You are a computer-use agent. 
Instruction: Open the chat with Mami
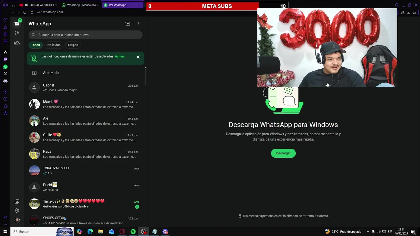pos(85,104)
